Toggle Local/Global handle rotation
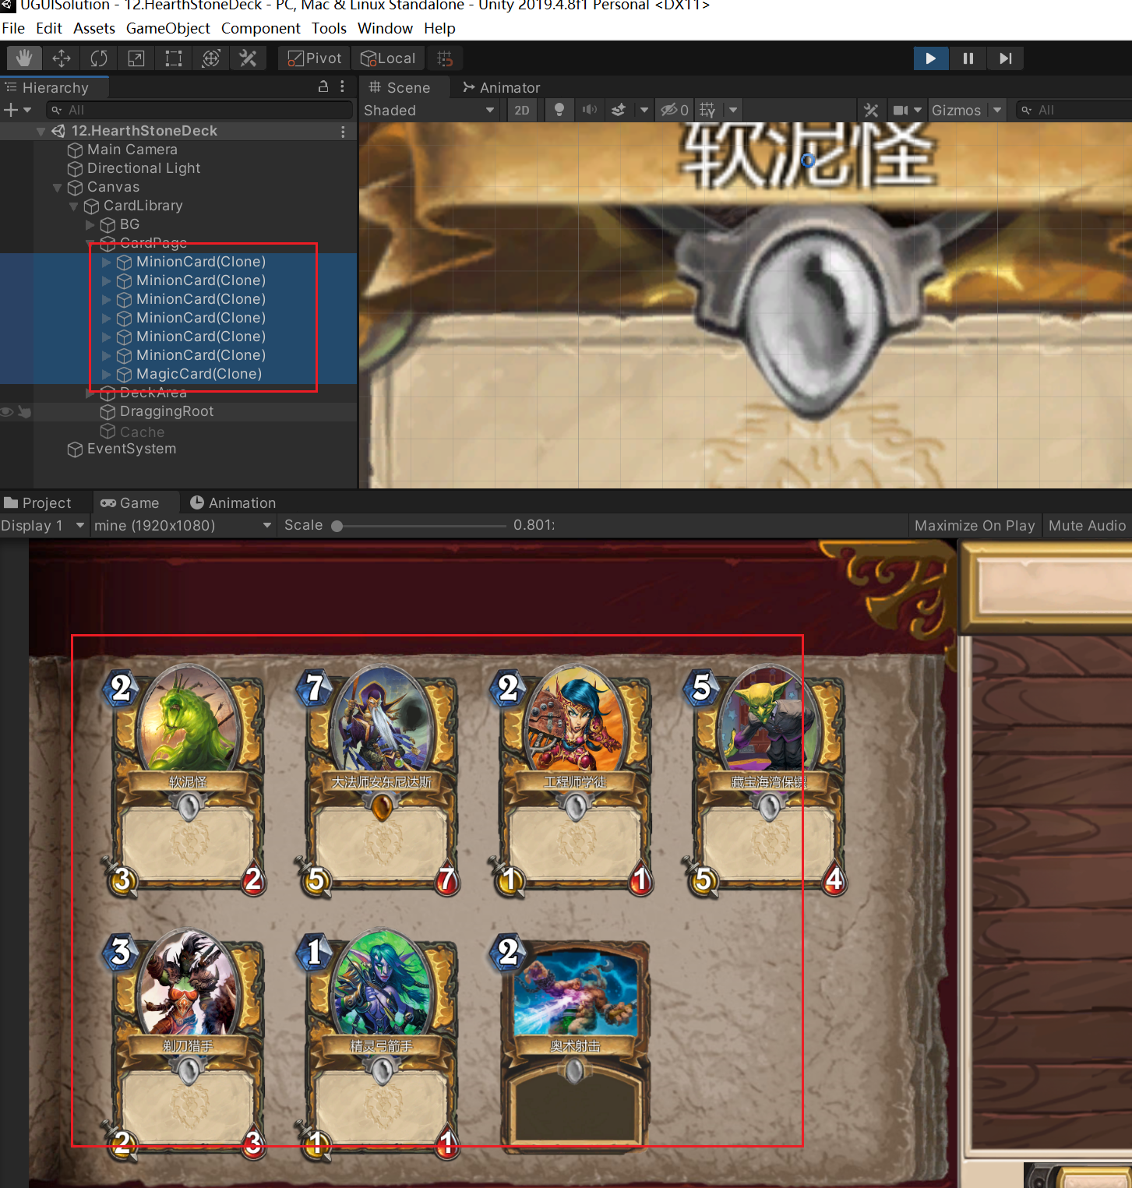This screenshot has width=1132, height=1188. pyautogui.click(x=388, y=58)
